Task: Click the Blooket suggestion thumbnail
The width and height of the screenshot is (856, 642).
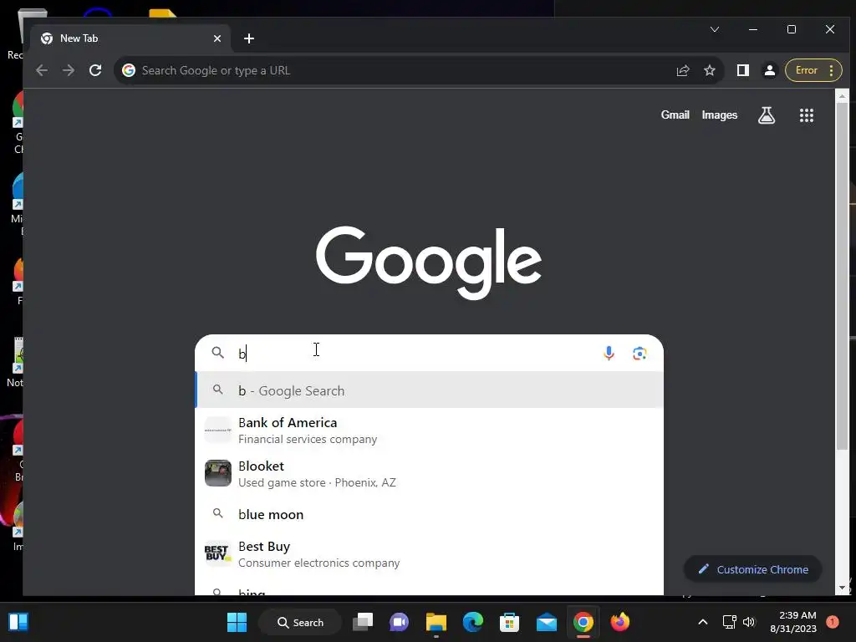Action: point(218,473)
